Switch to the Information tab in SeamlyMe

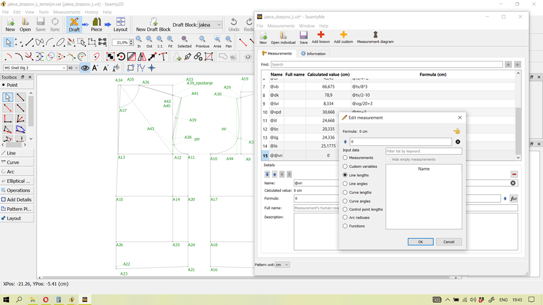click(314, 53)
